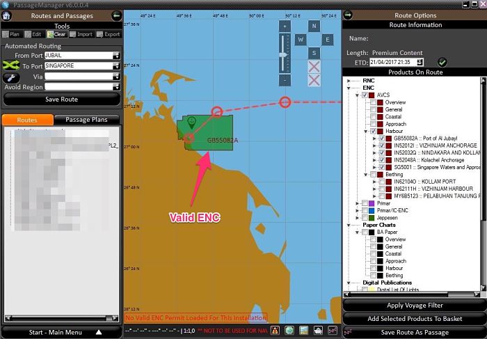The width and height of the screenshot is (487, 339).
Task: Expand the RNC tree node
Action: tap(349, 81)
